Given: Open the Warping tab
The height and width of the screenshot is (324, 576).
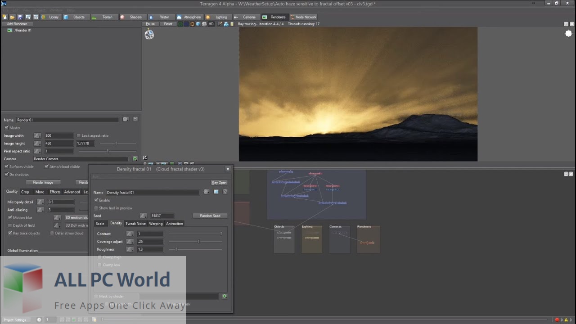Looking at the screenshot, I should (x=156, y=224).
